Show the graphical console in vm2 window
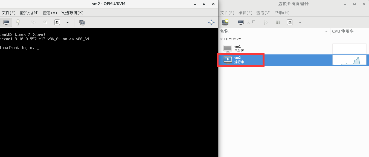Image resolution: width=369 pixels, height=157 pixels. tap(6, 22)
